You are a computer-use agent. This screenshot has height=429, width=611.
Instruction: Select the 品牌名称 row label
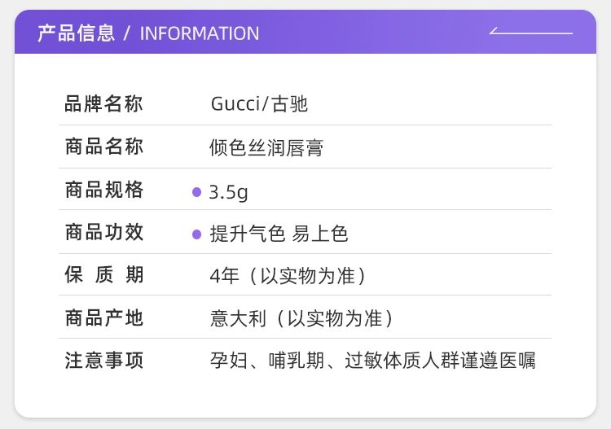click(x=104, y=104)
